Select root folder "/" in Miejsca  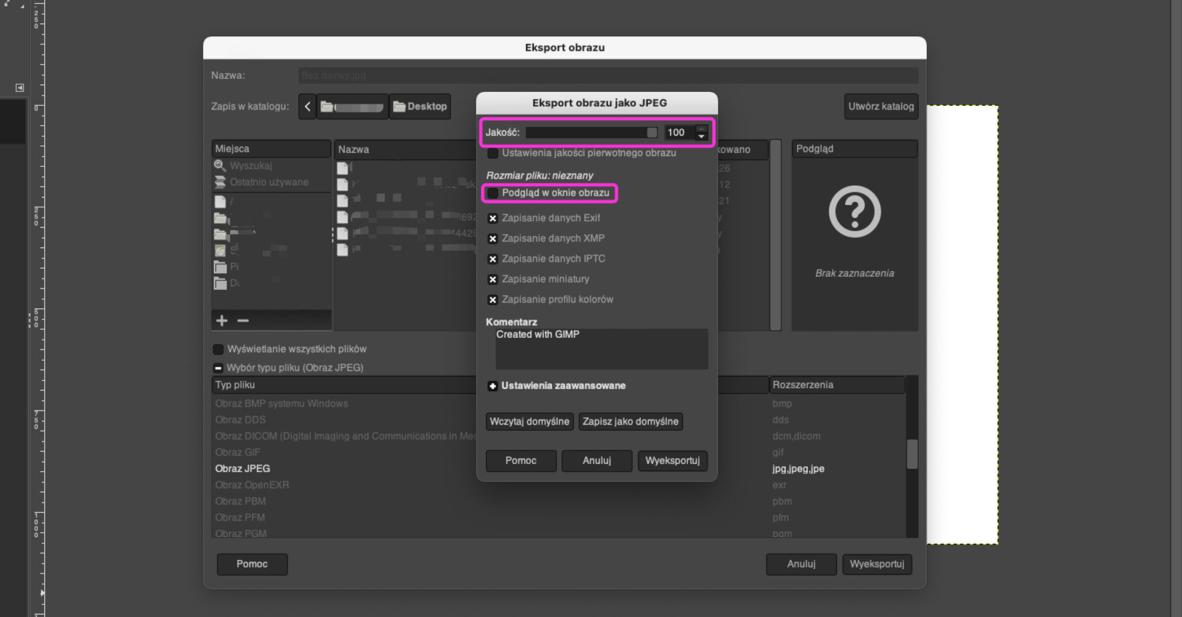[x=231, y=201]
